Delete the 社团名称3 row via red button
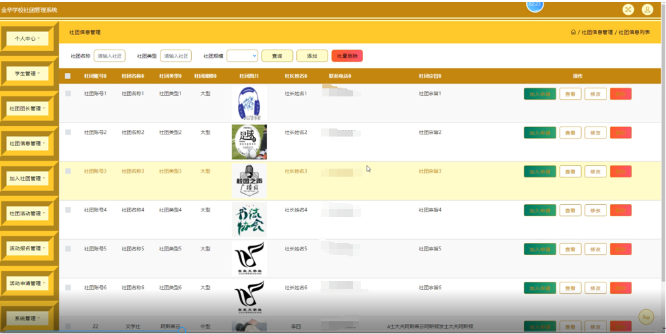666x334 pixels. pyautogui.click(x=621, y=171)
